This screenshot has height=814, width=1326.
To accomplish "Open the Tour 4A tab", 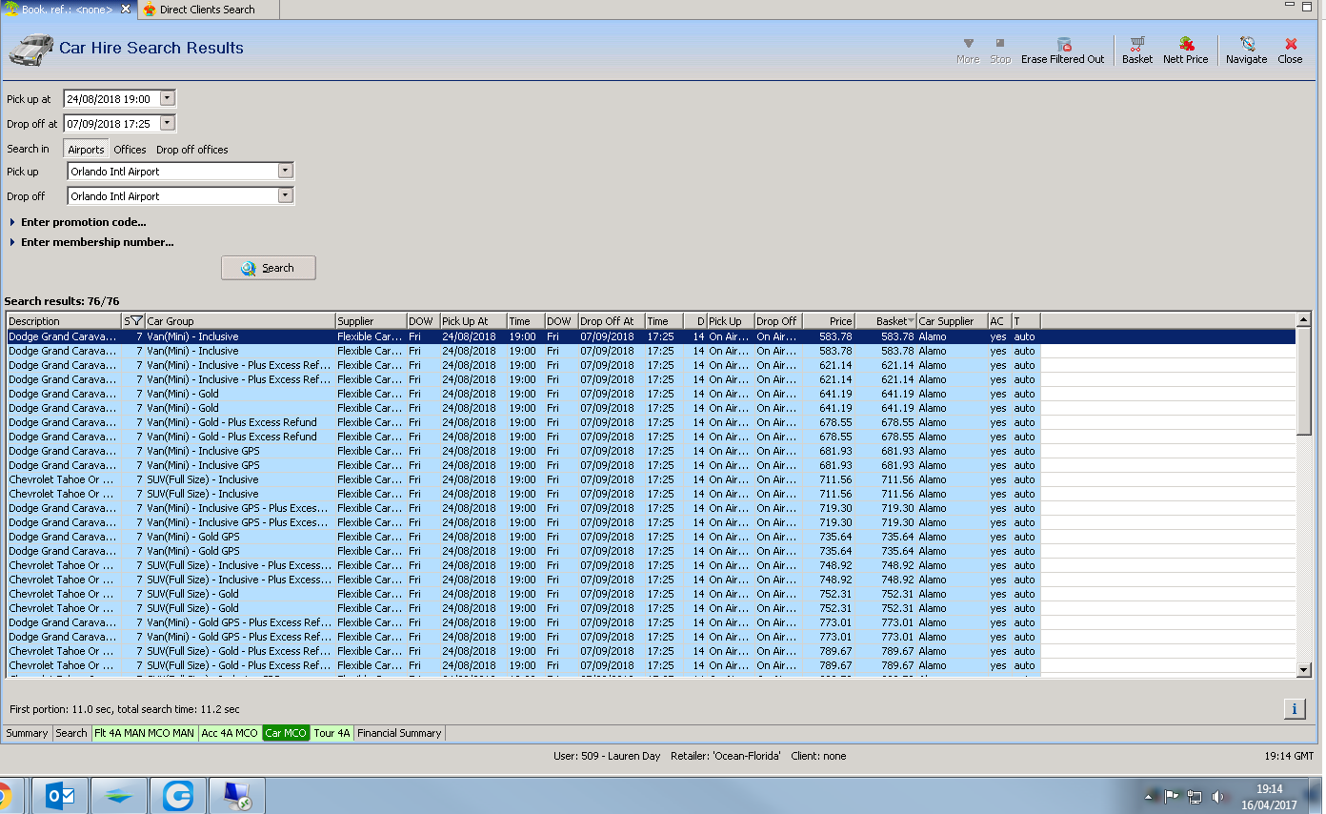I will click(x=332, y=733).
